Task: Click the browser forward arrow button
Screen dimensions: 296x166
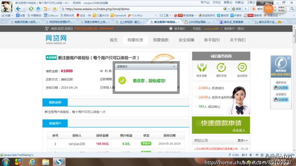Action: pos(24,9)
